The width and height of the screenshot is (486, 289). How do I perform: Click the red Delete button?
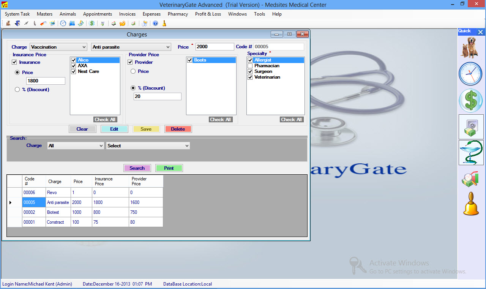[x=178, y=129]
